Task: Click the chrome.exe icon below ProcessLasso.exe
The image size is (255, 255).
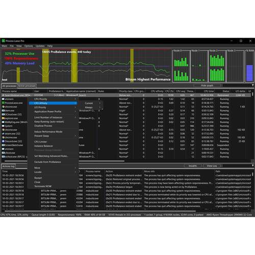Action: click(3, 107)
